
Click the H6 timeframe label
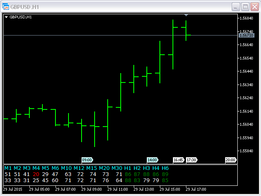(165, 168)
